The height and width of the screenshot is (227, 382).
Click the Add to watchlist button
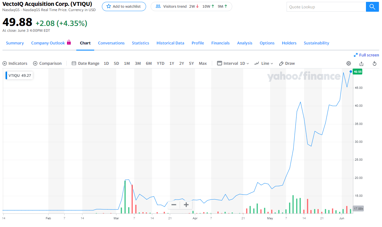[124, 6]
